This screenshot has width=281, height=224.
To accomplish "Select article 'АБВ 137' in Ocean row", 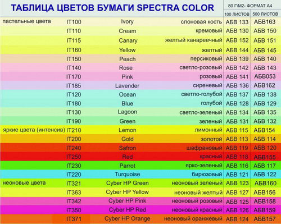I will click(x=237, y=94).
